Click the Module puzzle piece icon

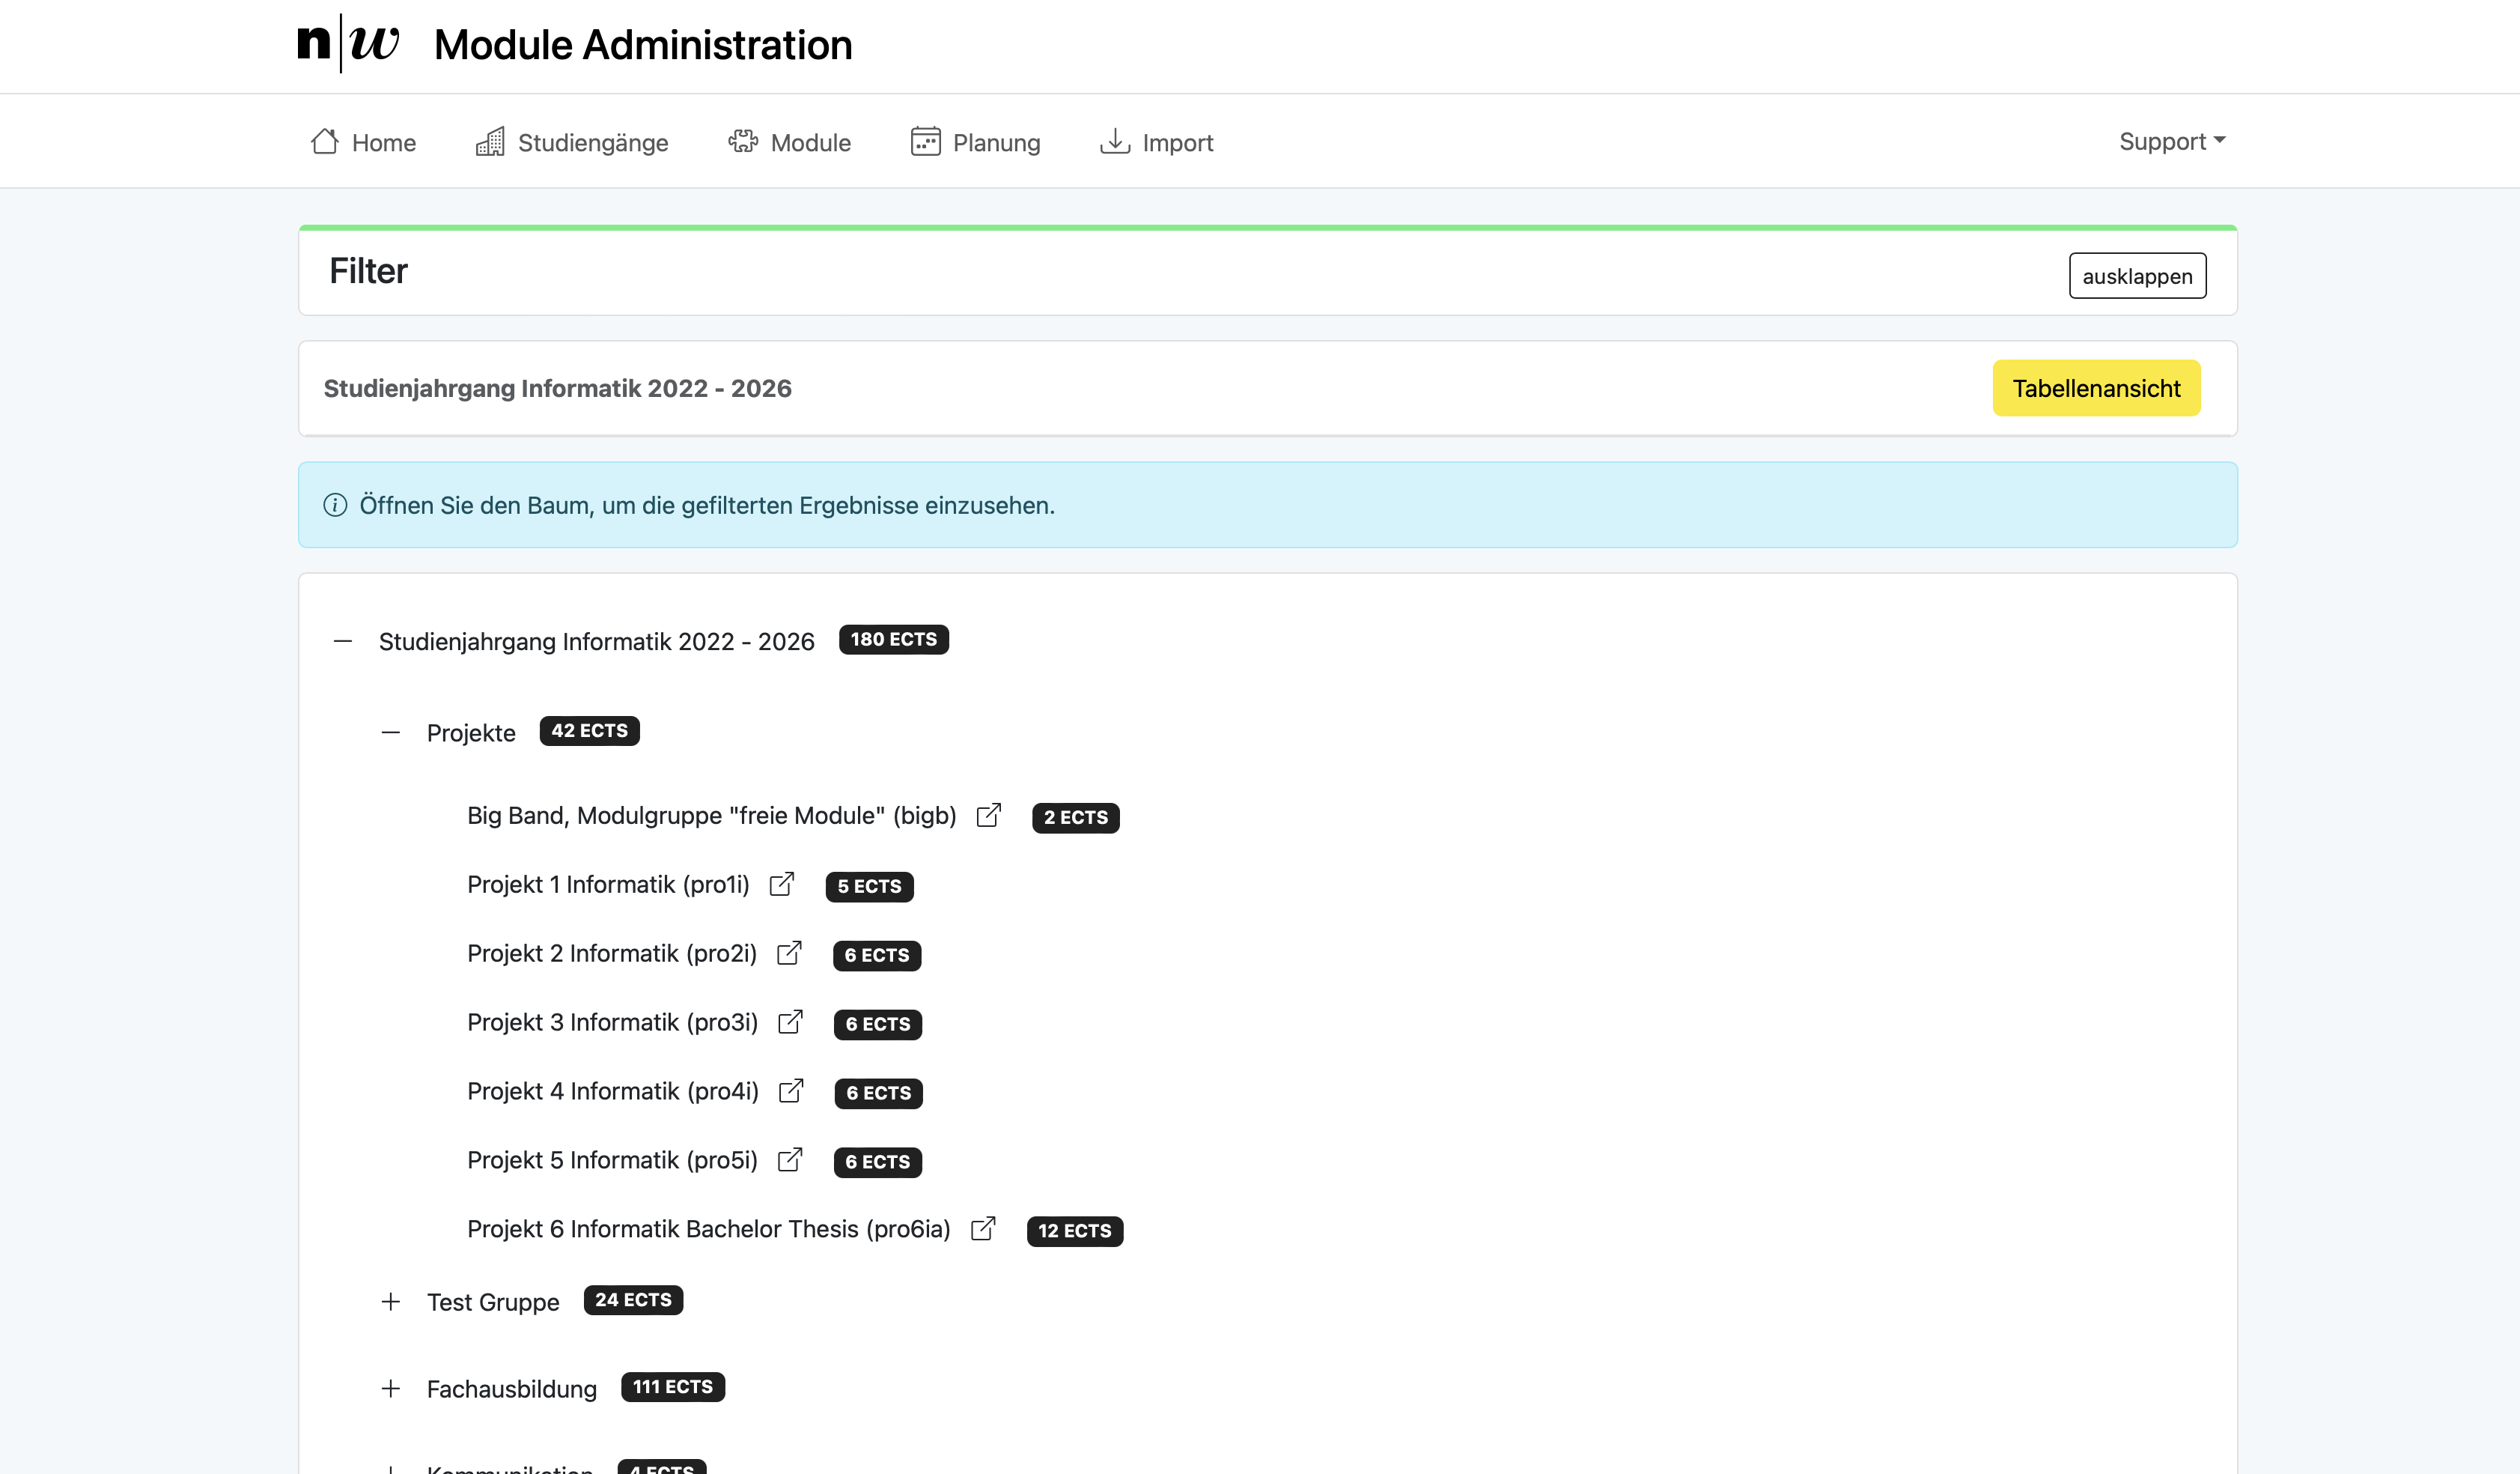pos(743,141)
